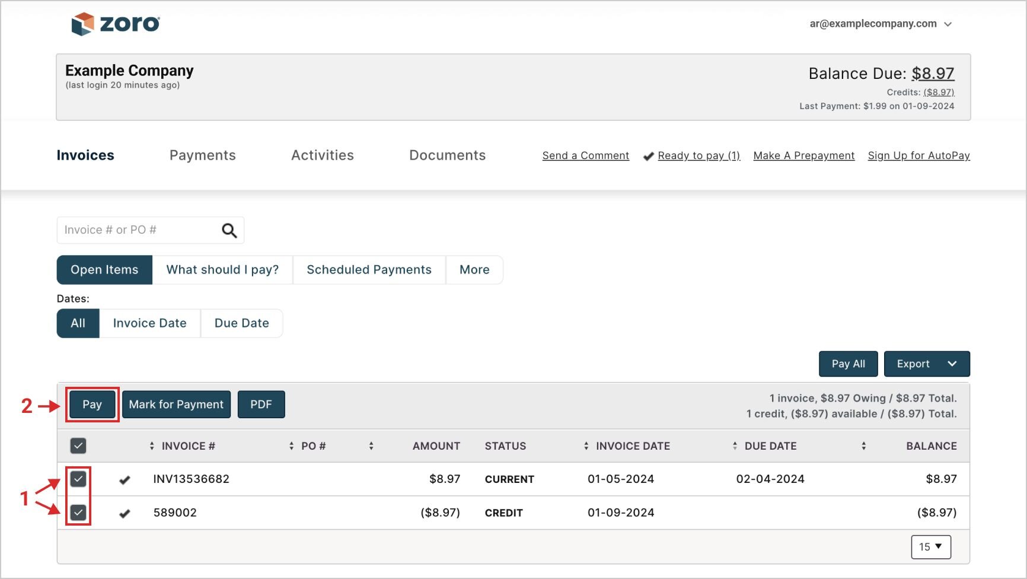Click the magnifying glass search icon

(229, 230)
